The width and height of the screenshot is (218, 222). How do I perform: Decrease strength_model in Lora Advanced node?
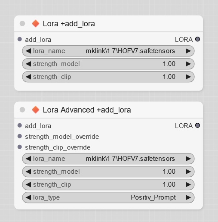click(28, 172)
